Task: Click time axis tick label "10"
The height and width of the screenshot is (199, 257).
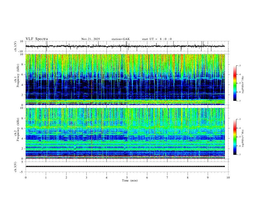Action: pyautogui.click(x=228, y=178)
